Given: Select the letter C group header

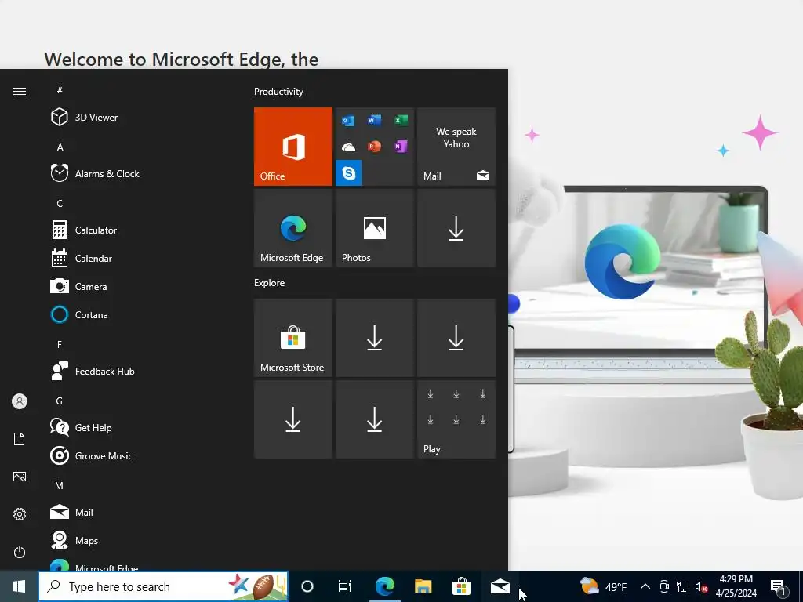Looking at the screenshot, I should coord(60,203).
